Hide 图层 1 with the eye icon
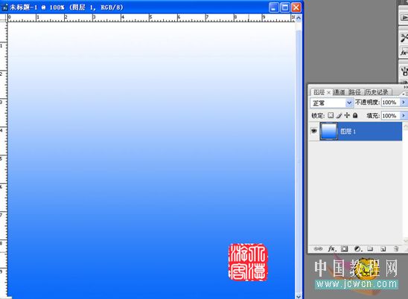The width and height of the screenshot is (408, 299). pyautogui.click(x=313, y=131)
